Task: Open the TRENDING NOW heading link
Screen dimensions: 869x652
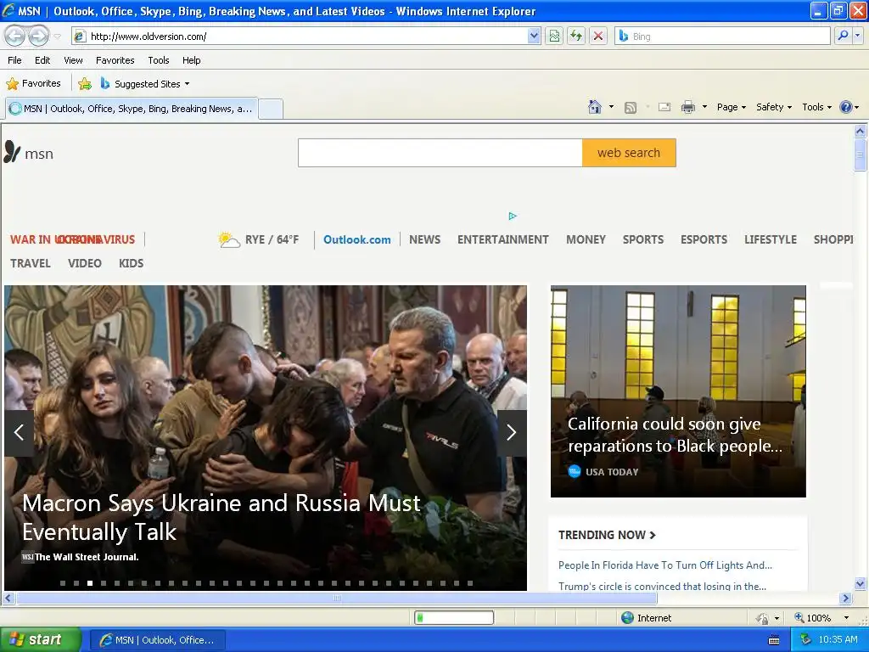Action: pos(607,535)
